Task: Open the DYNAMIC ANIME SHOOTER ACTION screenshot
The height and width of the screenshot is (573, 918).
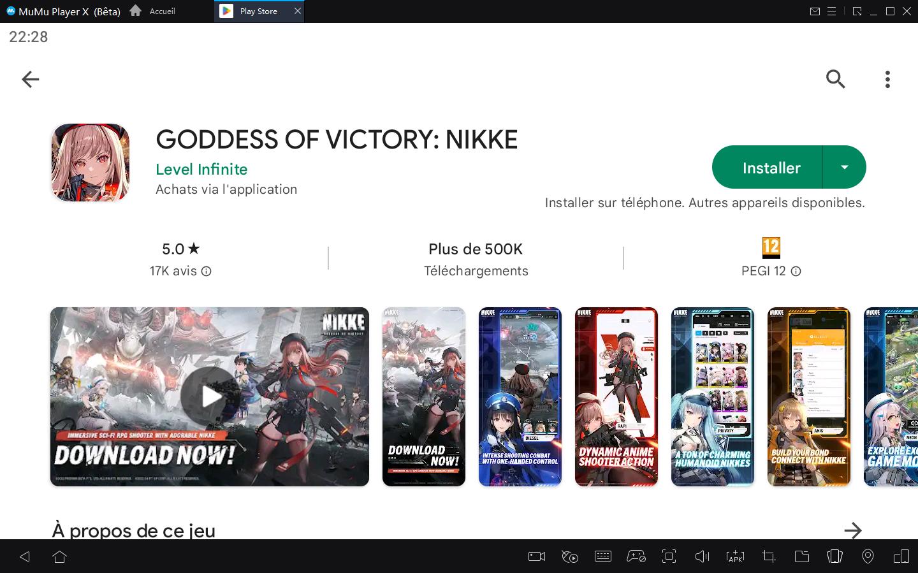Action: tap(616, 396)
